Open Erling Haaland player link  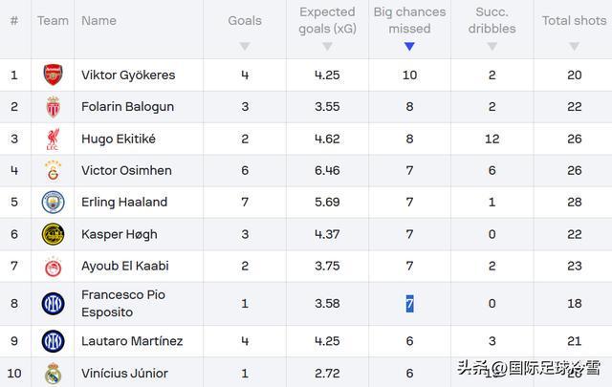(x=124, y=202)
